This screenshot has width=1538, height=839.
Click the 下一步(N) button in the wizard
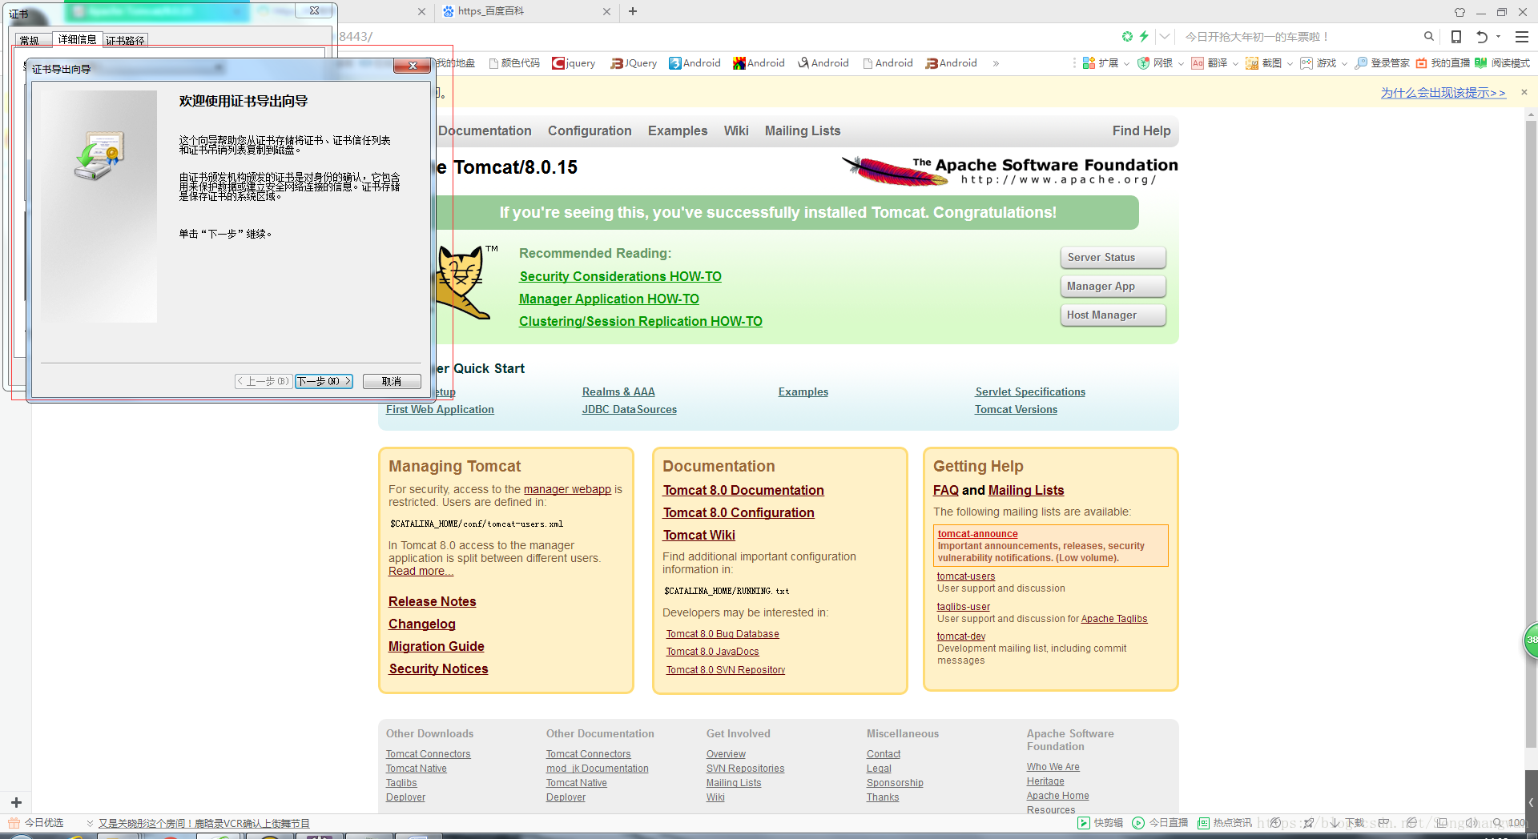[x=324, y=381]
